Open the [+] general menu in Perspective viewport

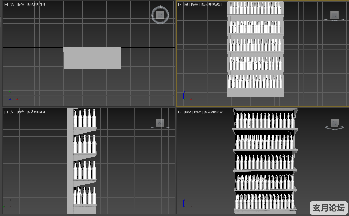180,112
